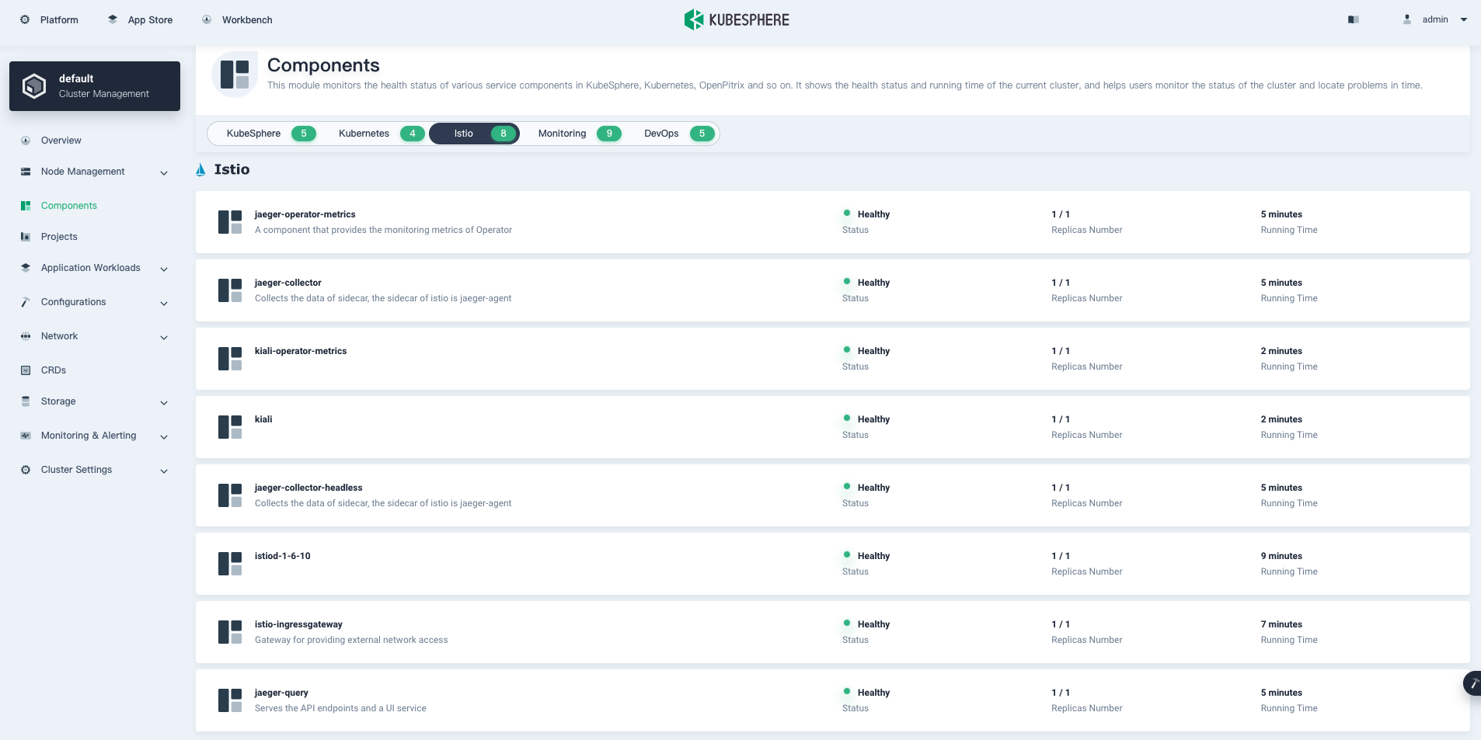Screen dimensions: 1481x740
Task: Click the hammer toolbox icon at right edge
Action: point(1472,683)
